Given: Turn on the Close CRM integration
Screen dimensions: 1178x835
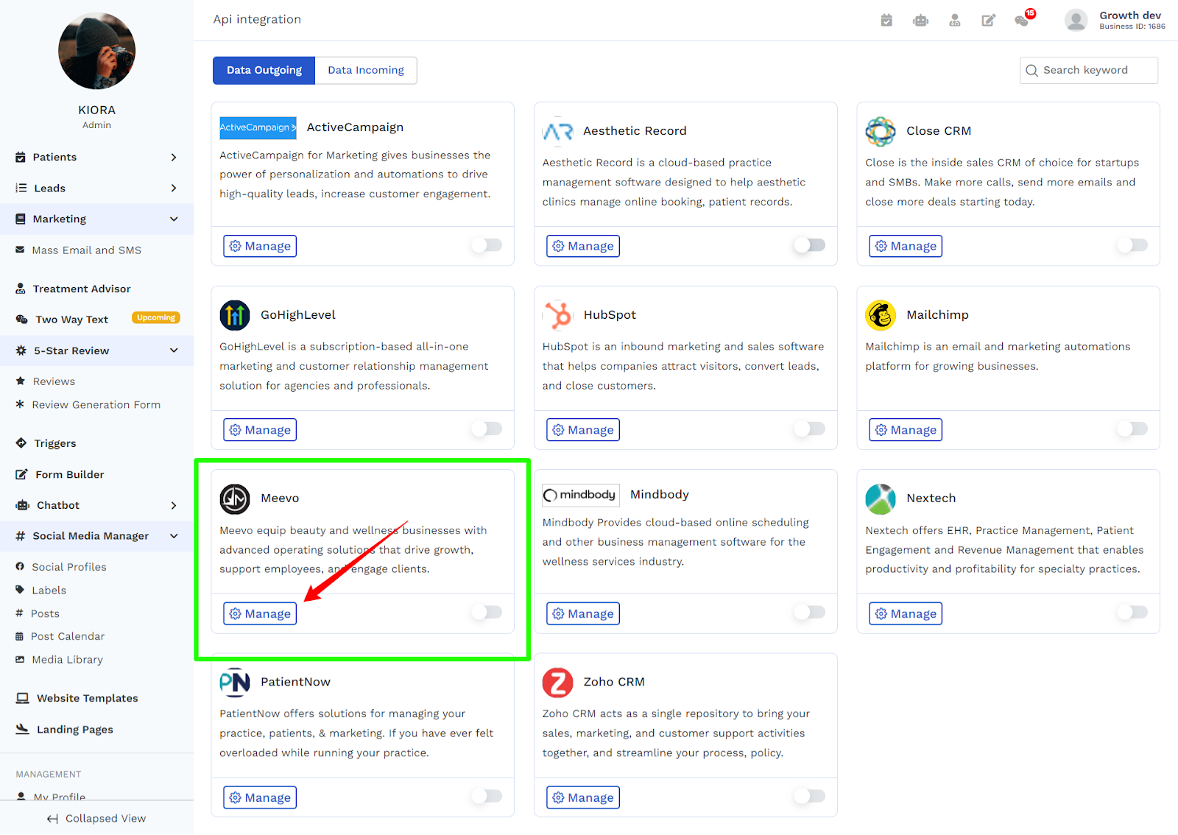Looking at the screenshot, I should (1132, 245).
